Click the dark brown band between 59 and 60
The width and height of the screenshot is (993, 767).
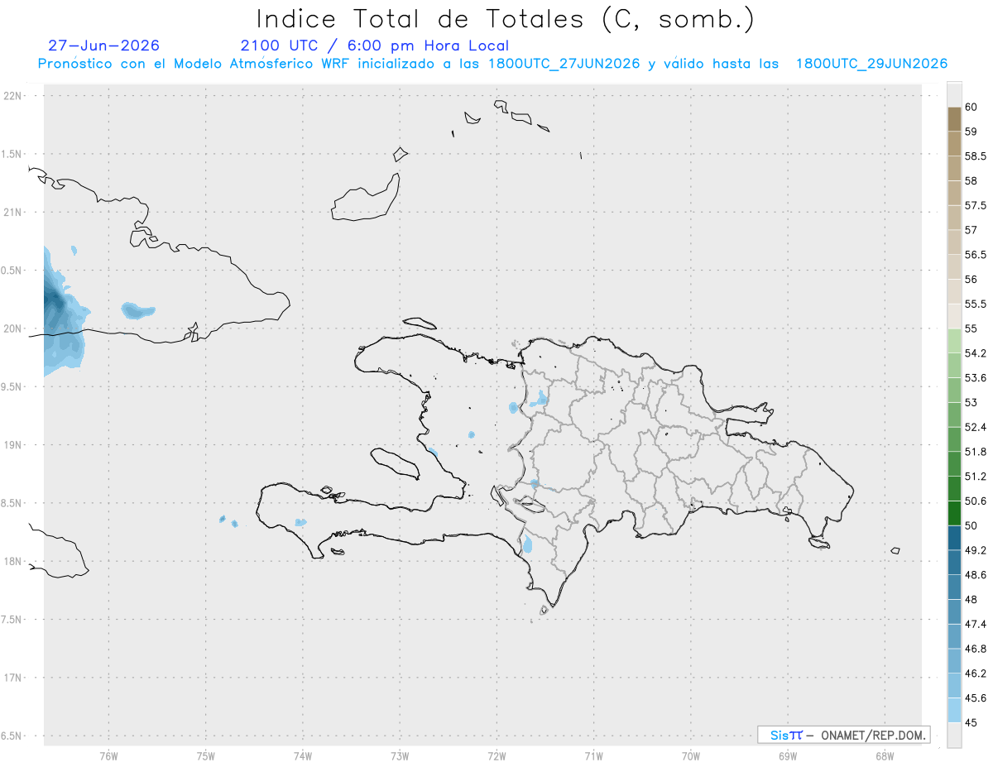tap(954, 119)
